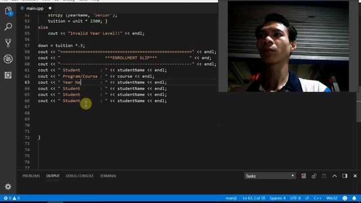Click Spaces: 4 indentation indicator
This screenshot has height=203, width=361.
point(278,198)
